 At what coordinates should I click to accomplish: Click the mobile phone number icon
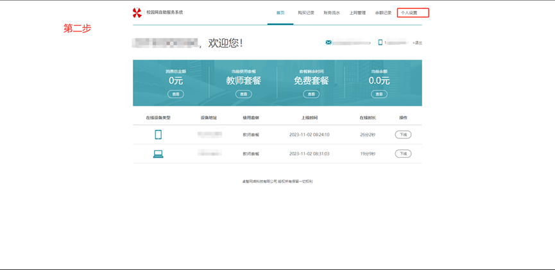(x=380, y=42)
